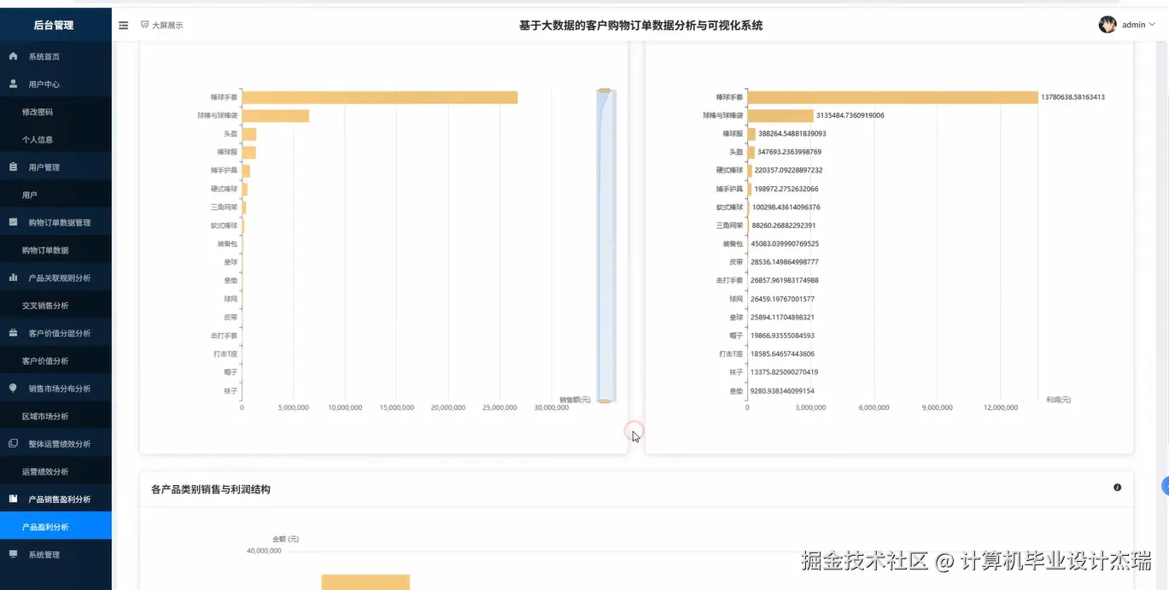This screenshot has width=1169, height=590.
Task: Click the 各产品类别销售与利润结构 card title
Action: pos(211,490)
